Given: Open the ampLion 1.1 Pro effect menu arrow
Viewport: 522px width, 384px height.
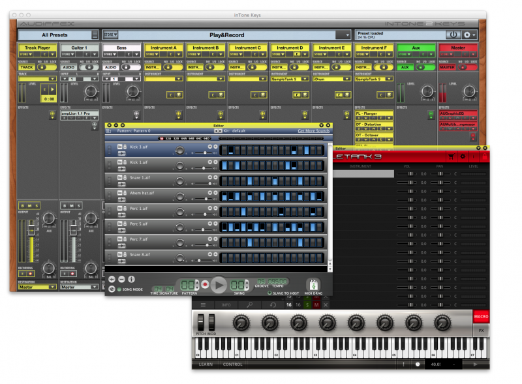Looking at the screenshot, I should click(x=95, y=118).
